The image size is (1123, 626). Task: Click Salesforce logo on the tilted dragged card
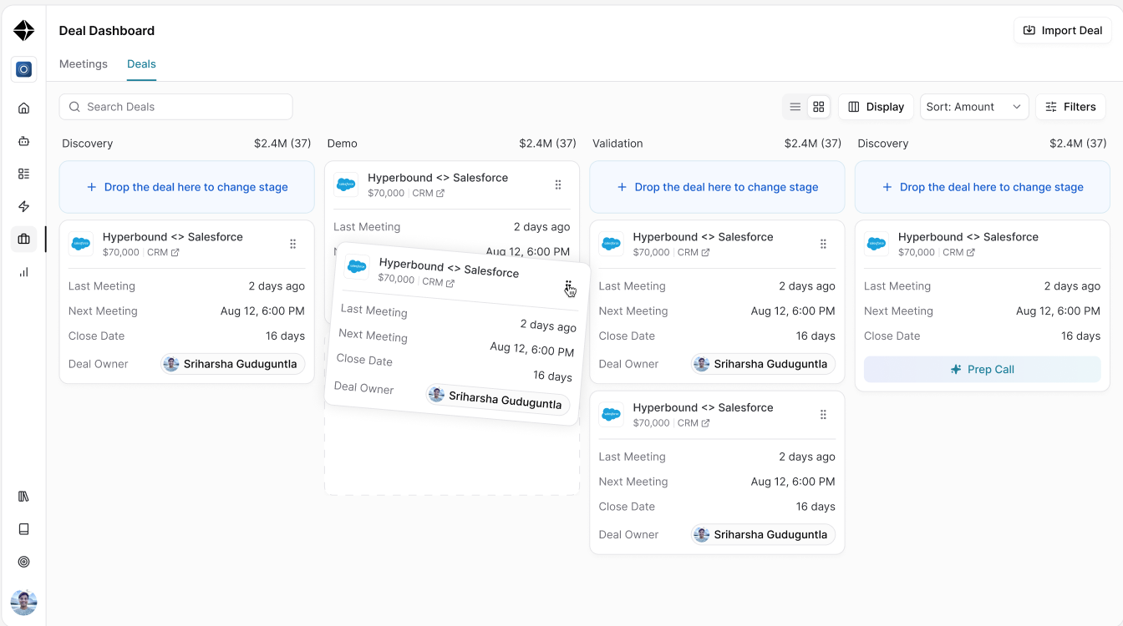357,267
